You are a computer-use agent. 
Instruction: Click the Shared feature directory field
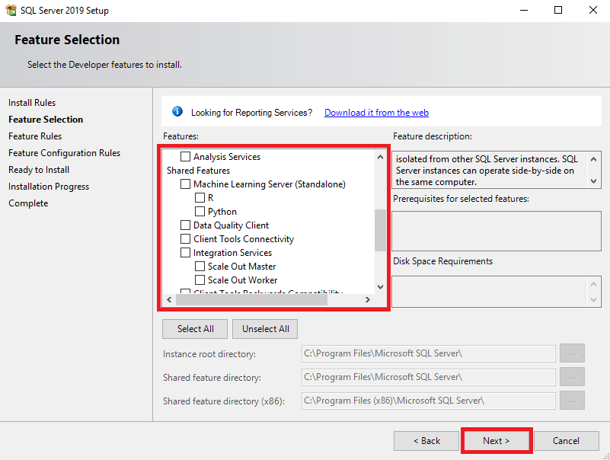coord(428,377)
